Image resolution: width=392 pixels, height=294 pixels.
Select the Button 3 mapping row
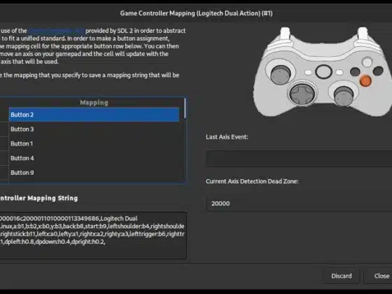(94, 129)
